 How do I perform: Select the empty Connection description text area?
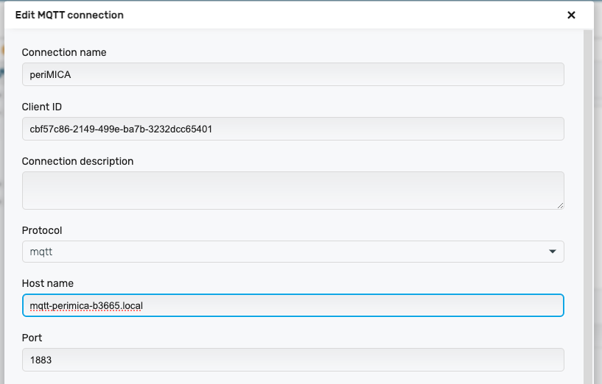[x=293, y=190]
